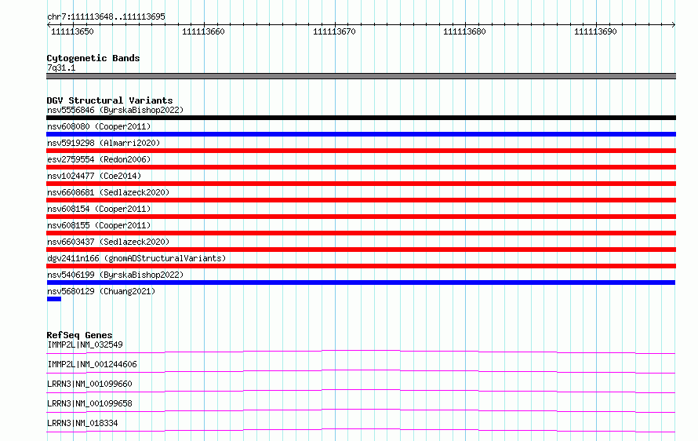Click the blue nsv608080 variant bar
The height and width of the screenshot is (441, 698).
point(361,134)
